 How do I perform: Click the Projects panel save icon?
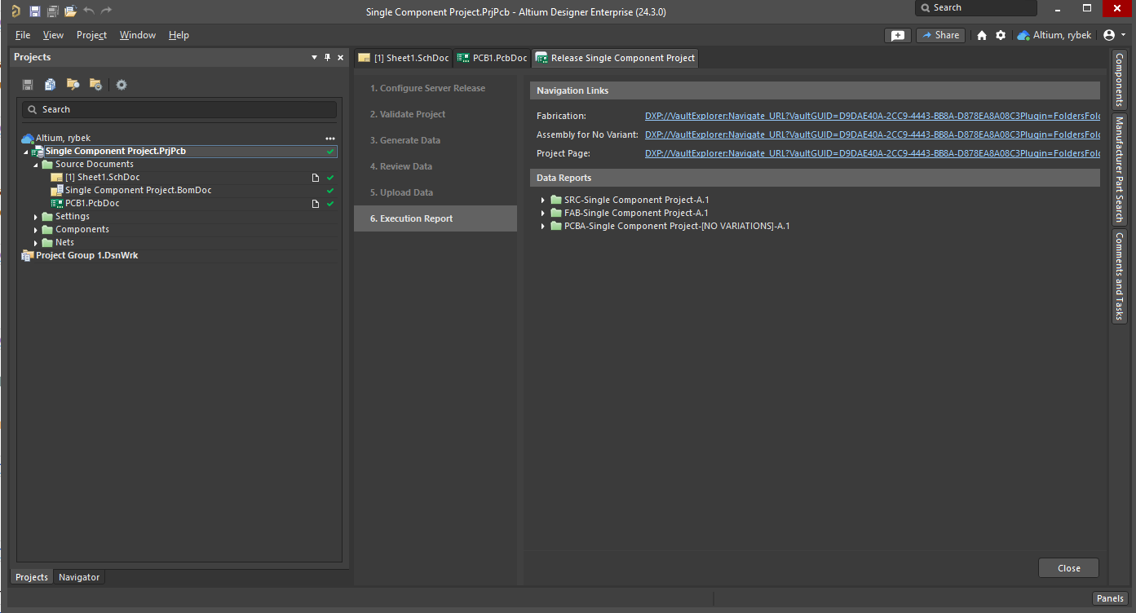[28, 85]
